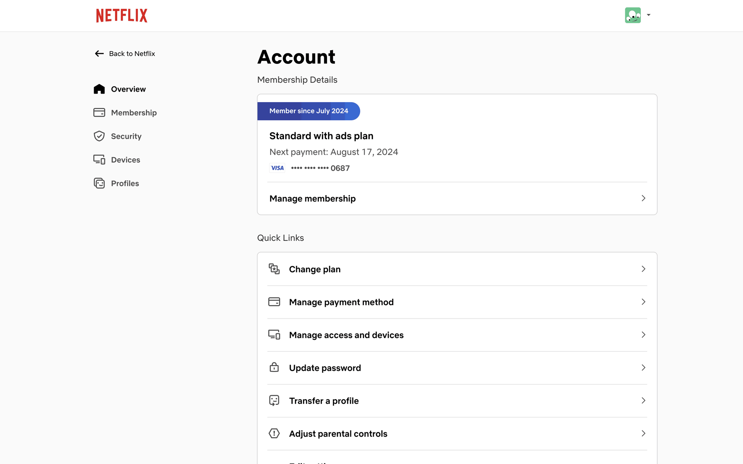
Task: Click the card number ending 0687
Action: pos(320,168)
